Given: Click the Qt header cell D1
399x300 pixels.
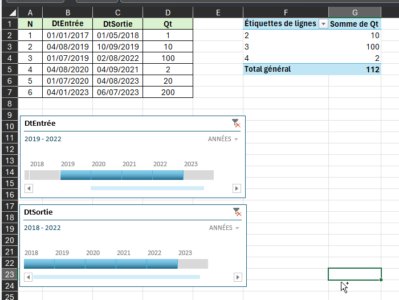Looking at the screenshot, I should pyautogui.click(x=168, y=24).
